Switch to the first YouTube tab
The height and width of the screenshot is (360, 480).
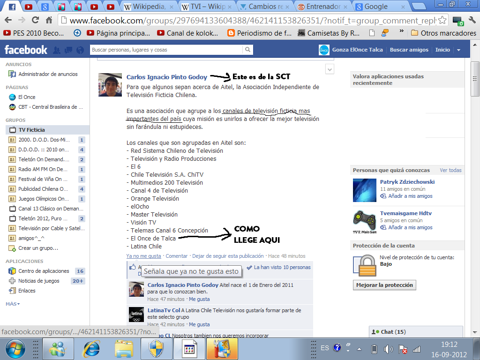[29, 7]
